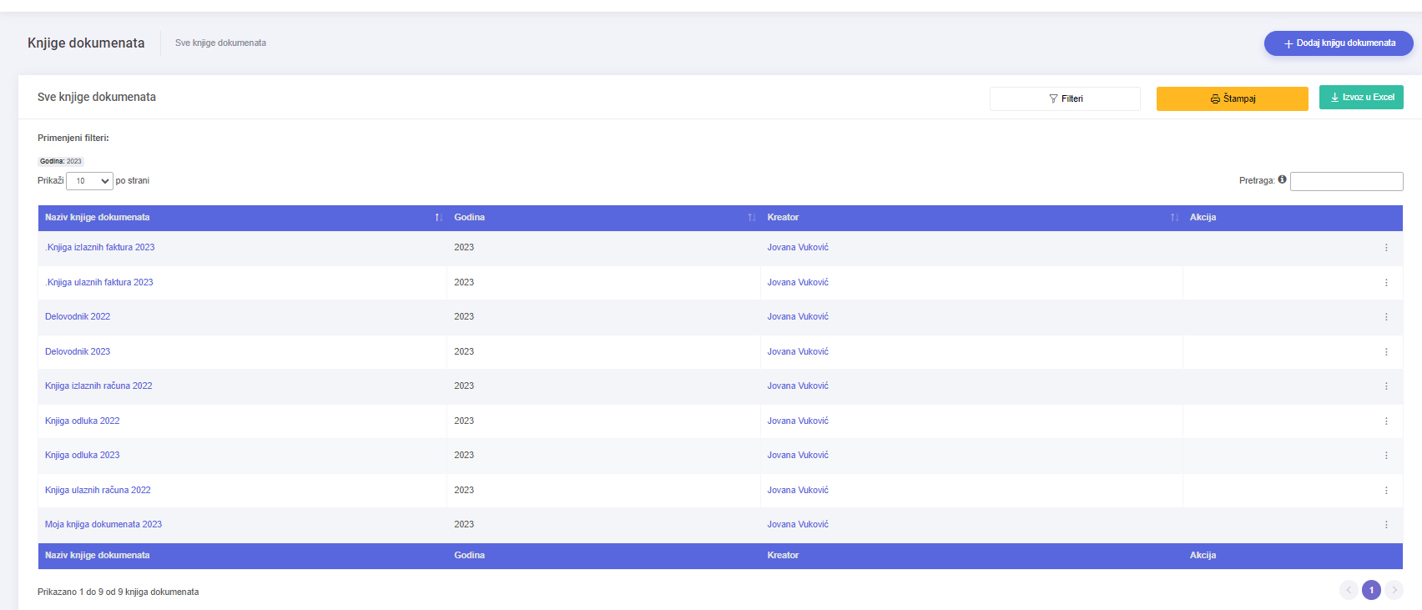Select page 1 in pagination
The width and height of the screenshot is (1422, 610).
click(1371, 590)
